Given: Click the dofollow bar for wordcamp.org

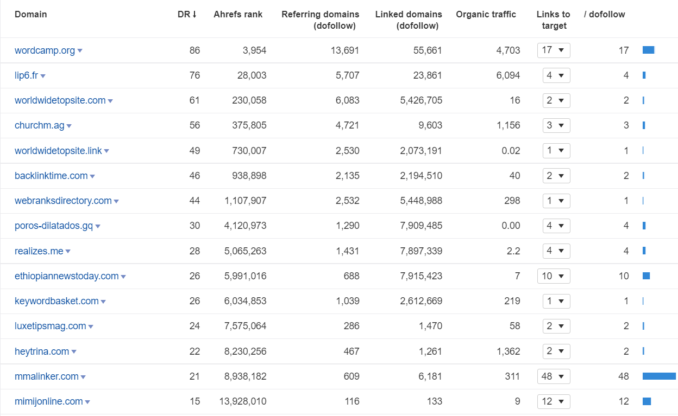Looking at the screenshot, I should point(649,50).
